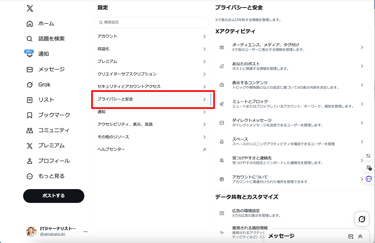Image resolution: width=375 pixels, height=243 pixels.
Task: Expand the アカウント settings chevron
Action: coord(204,36)
